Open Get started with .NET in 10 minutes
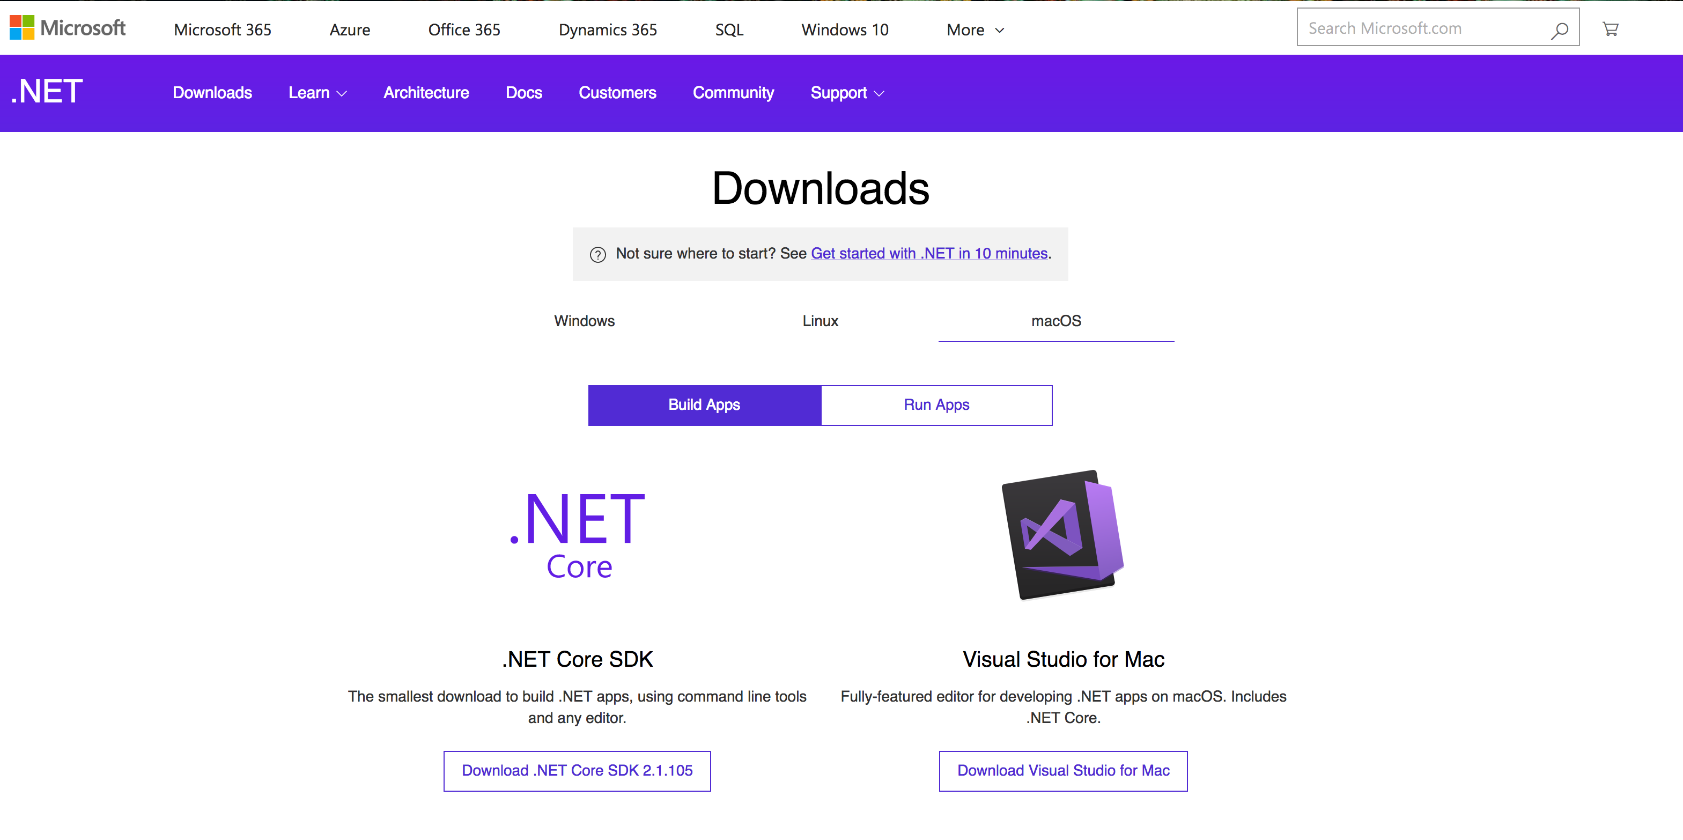1683x840 pixels. (x=929, y=253)
